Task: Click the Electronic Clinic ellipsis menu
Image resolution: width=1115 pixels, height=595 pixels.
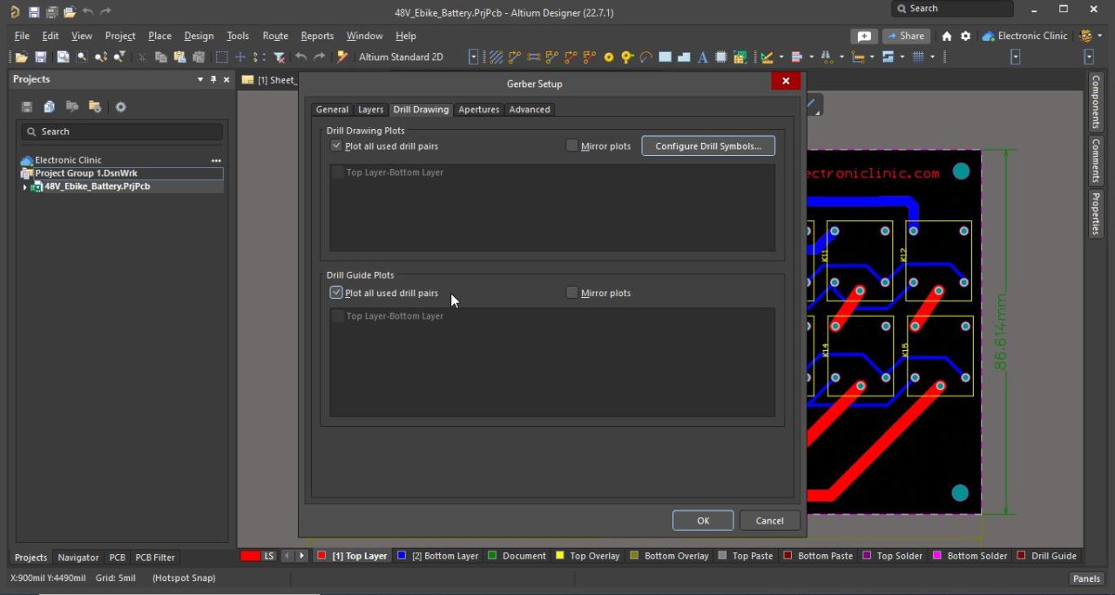Action: click(x=216, y=160)
